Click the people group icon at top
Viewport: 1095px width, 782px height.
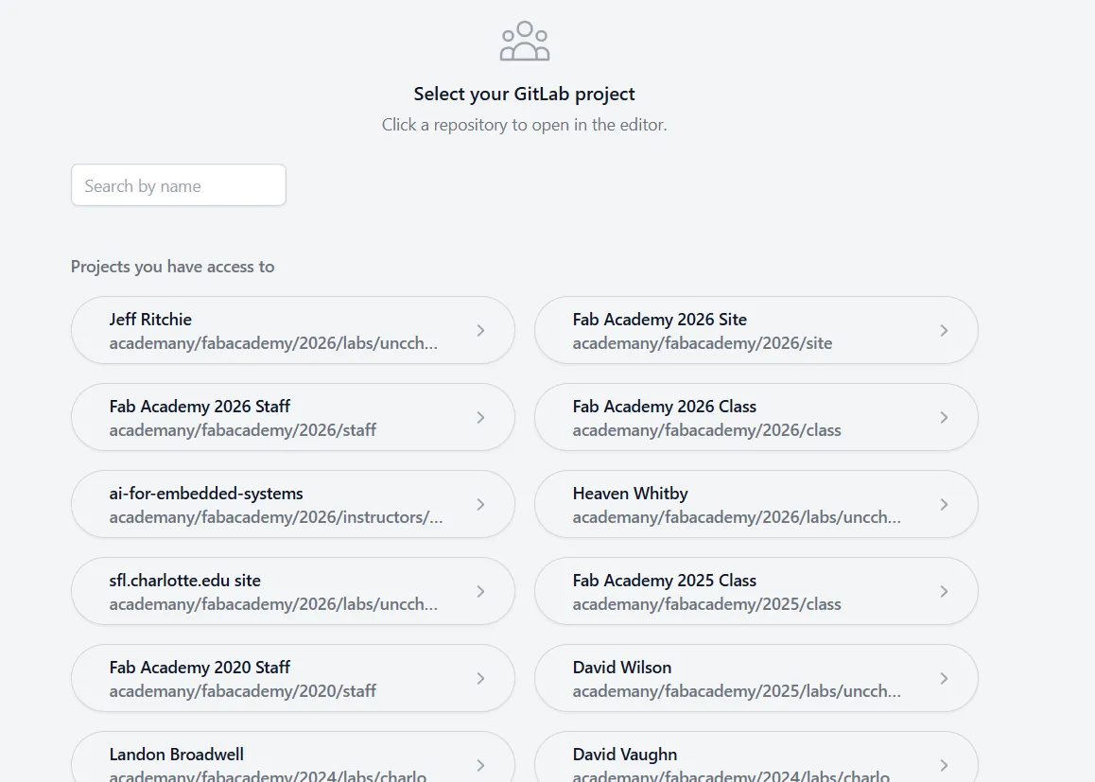(525, 42)
